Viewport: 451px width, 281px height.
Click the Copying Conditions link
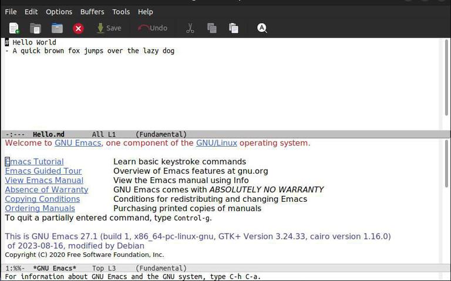pyautogui.click(x=42, y=199)
